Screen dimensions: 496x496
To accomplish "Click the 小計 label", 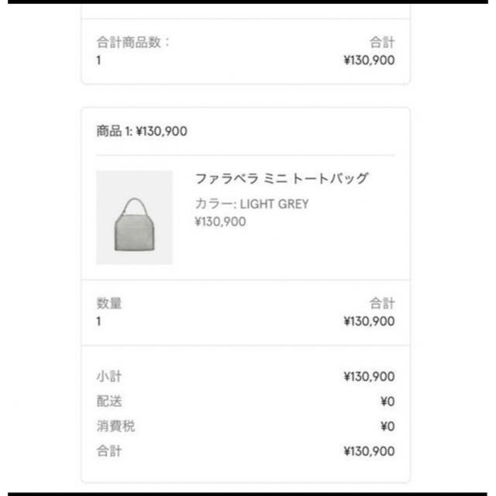I will coord(109,377).
